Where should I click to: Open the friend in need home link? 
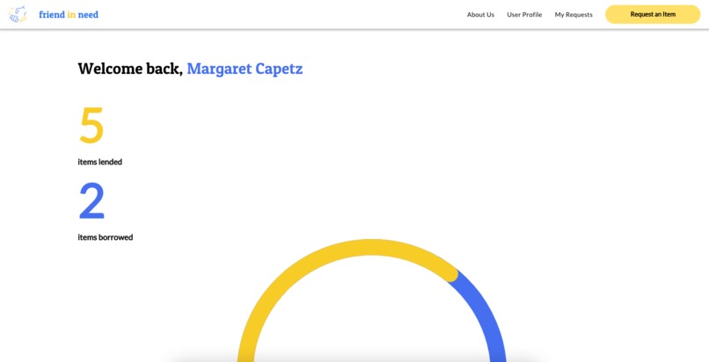click(x=69, y=14)
